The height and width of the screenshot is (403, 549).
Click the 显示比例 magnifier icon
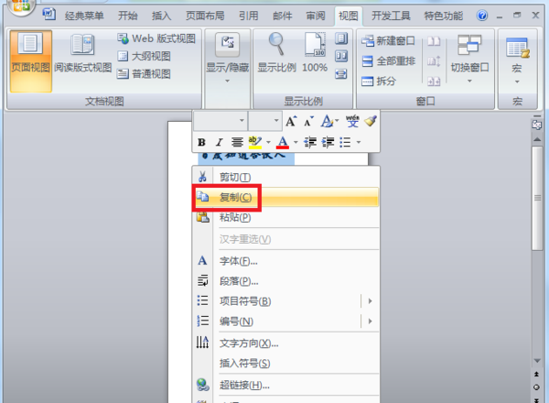point(276,44)
